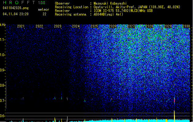Click the A504HB(yagi 4el) antenna text
The image size is (193, 122).
[108, 14]
